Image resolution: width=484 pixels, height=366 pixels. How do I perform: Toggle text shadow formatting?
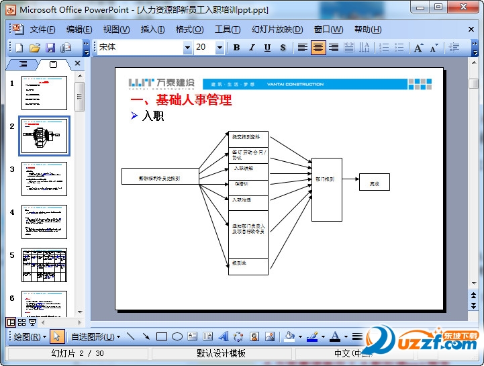click(283, 48)
